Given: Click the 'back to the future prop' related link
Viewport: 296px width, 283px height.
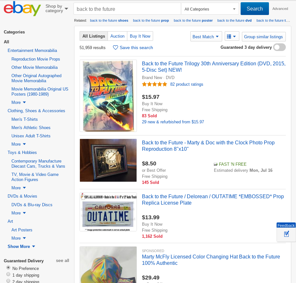Looking at the screenshot, I should (x=151, y=20).
